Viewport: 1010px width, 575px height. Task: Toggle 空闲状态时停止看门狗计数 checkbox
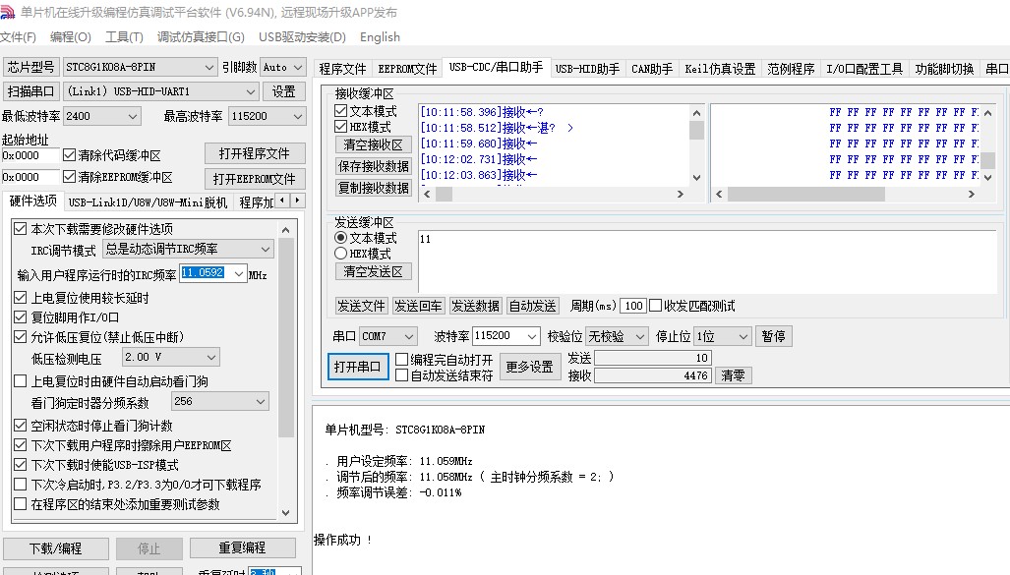point(20,425)
